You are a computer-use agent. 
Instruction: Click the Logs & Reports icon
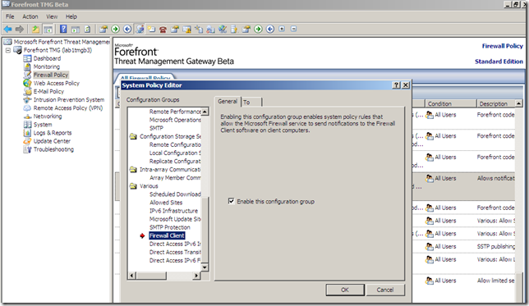pos(27,133)
